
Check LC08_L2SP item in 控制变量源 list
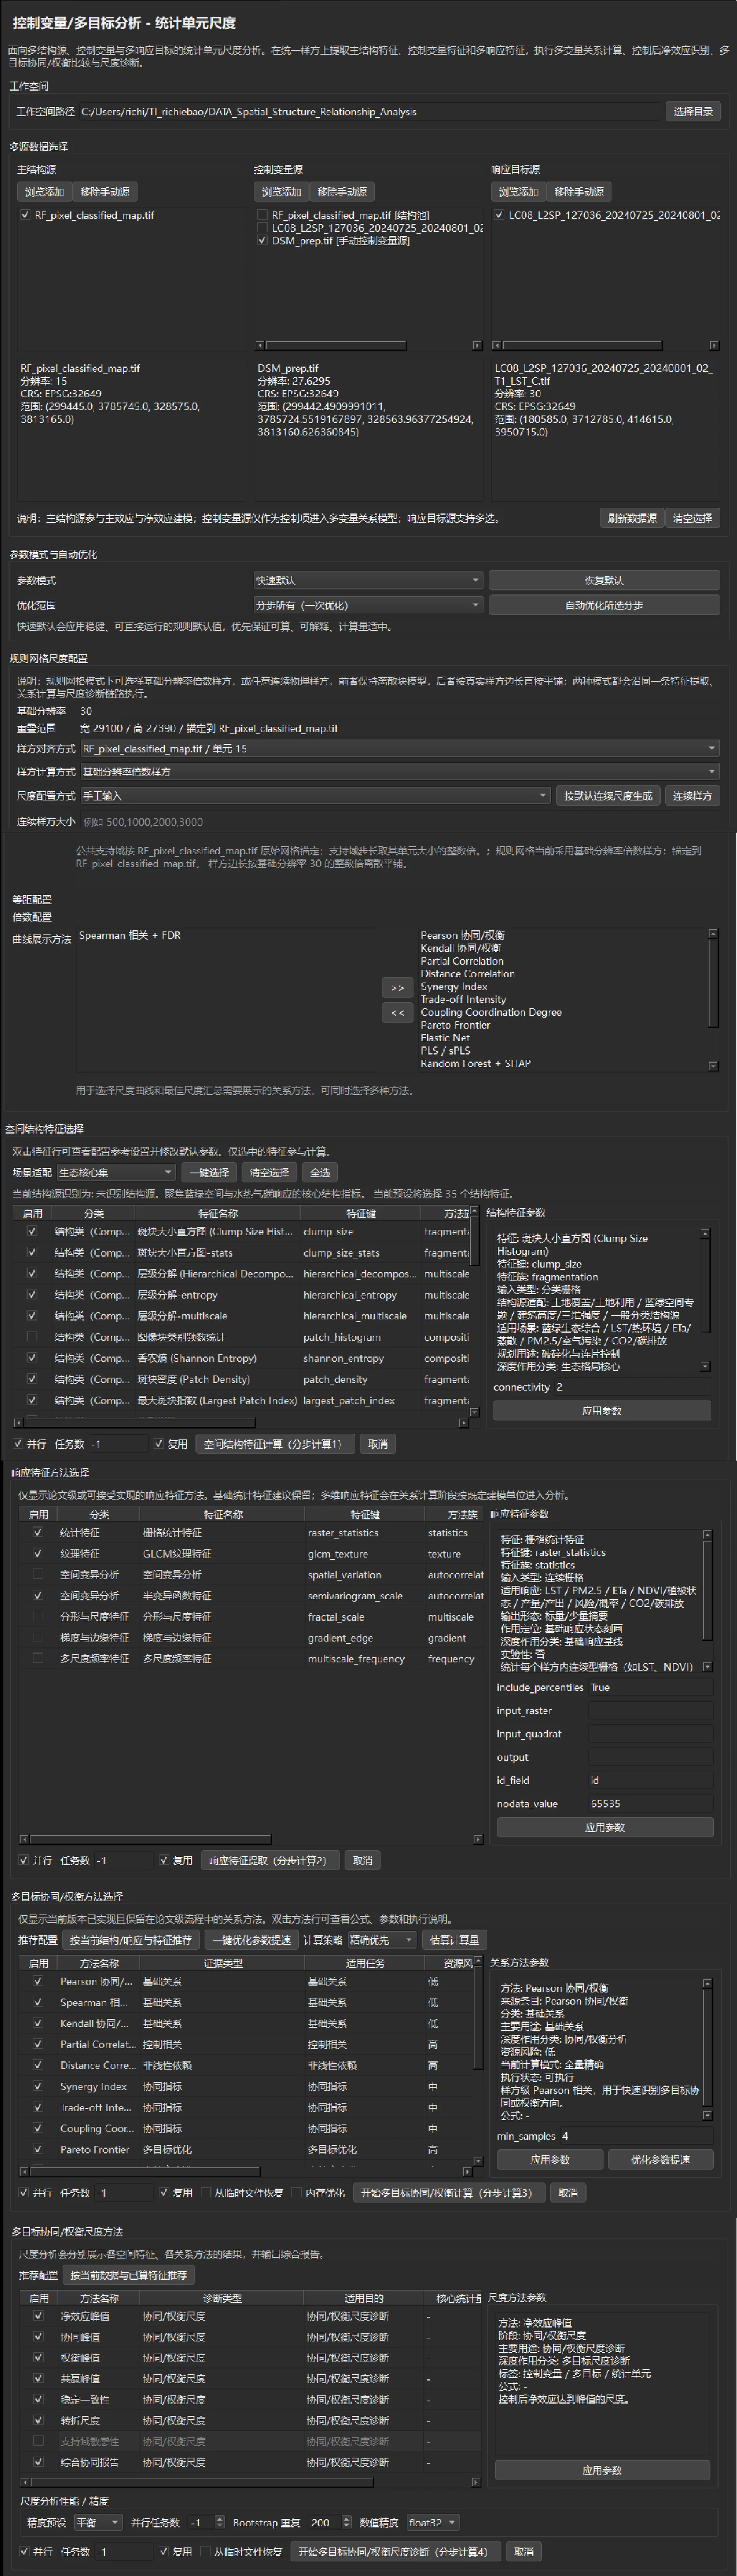pos(262,228)
